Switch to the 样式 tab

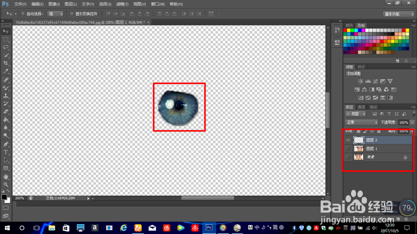point(361,67)
